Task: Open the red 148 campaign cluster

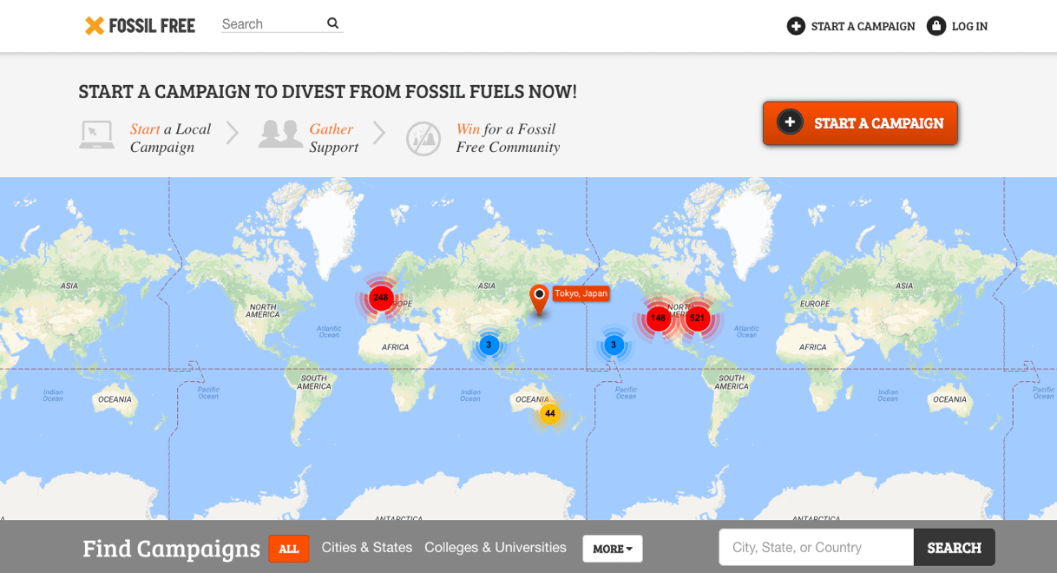Action: [658, 319]
